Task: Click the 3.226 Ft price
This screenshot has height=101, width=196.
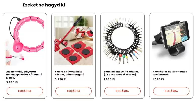Action: [x=61, y=79]
